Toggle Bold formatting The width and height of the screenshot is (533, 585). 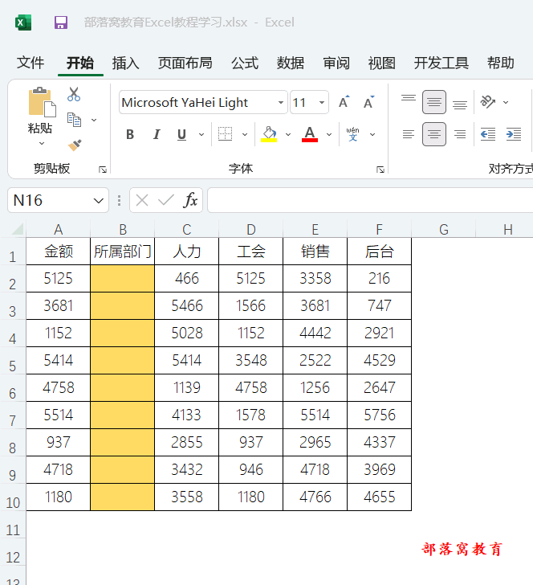[x=130, y=134]
